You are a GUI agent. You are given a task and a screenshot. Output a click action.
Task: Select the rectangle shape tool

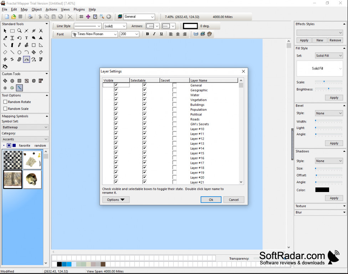click(34, 45)
